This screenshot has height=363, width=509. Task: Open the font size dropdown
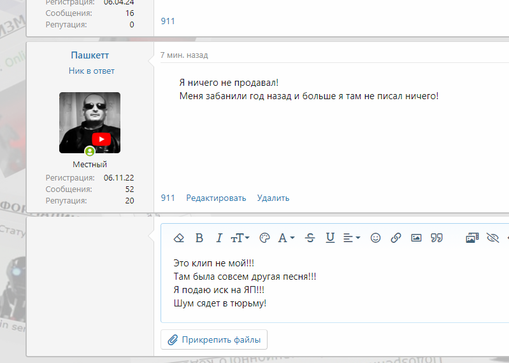[x=240, y=238]
